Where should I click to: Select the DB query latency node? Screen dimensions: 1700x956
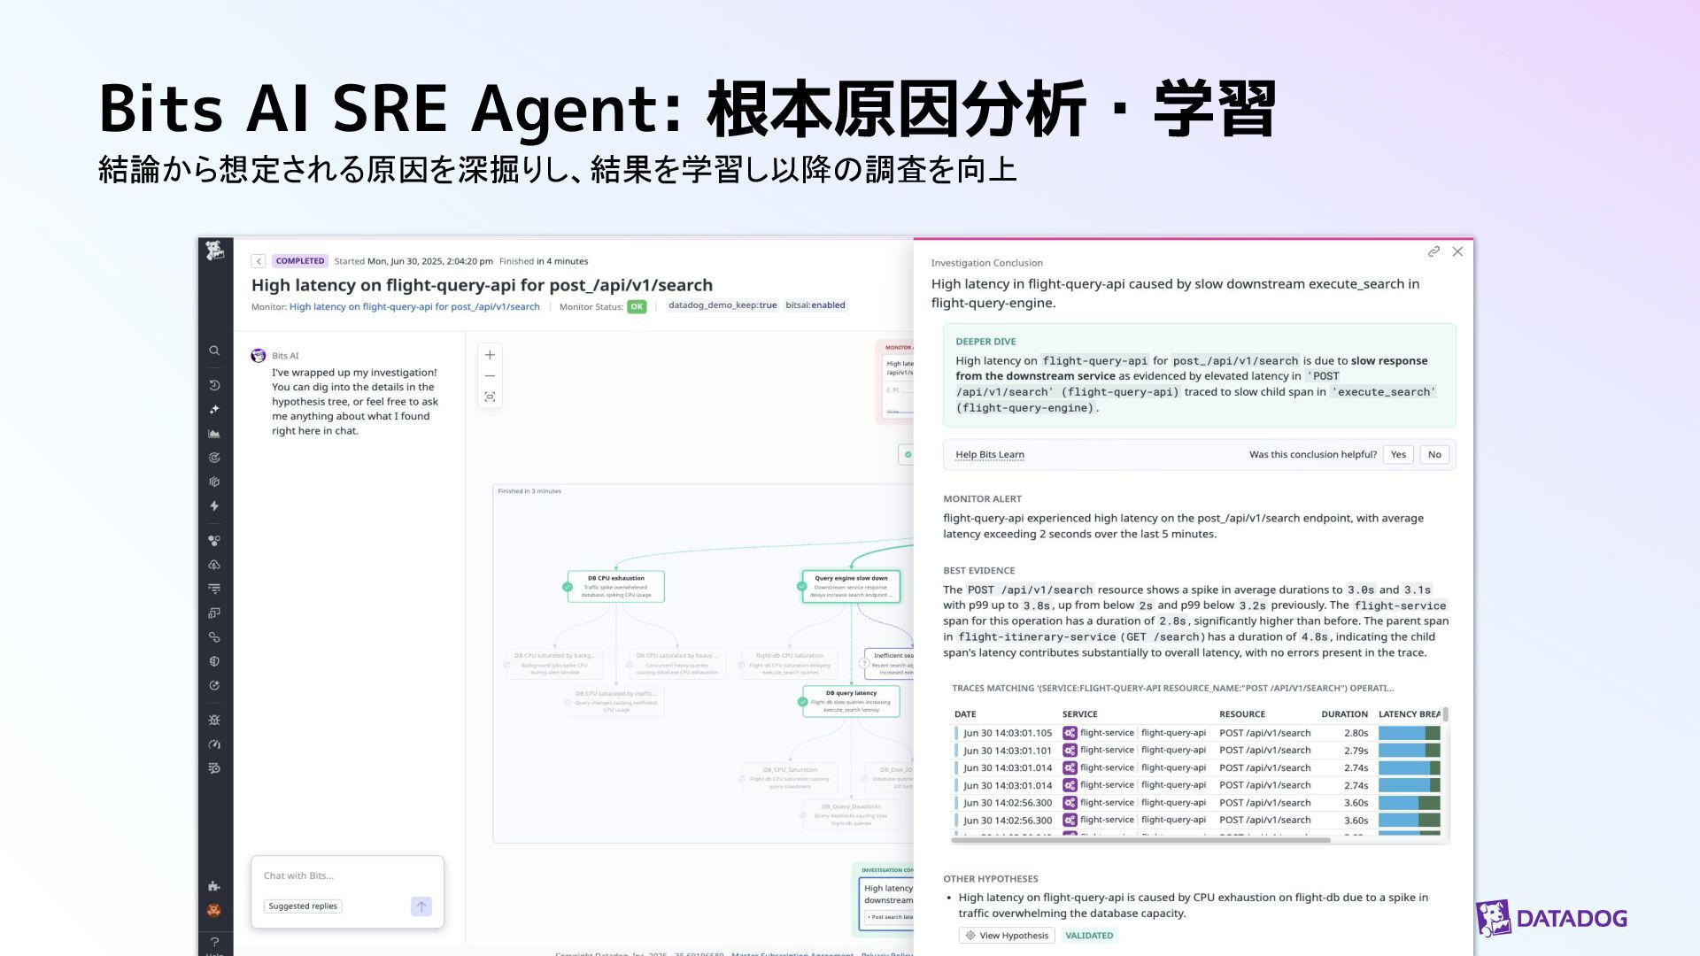pyautogui.click(x=851, y=702)
